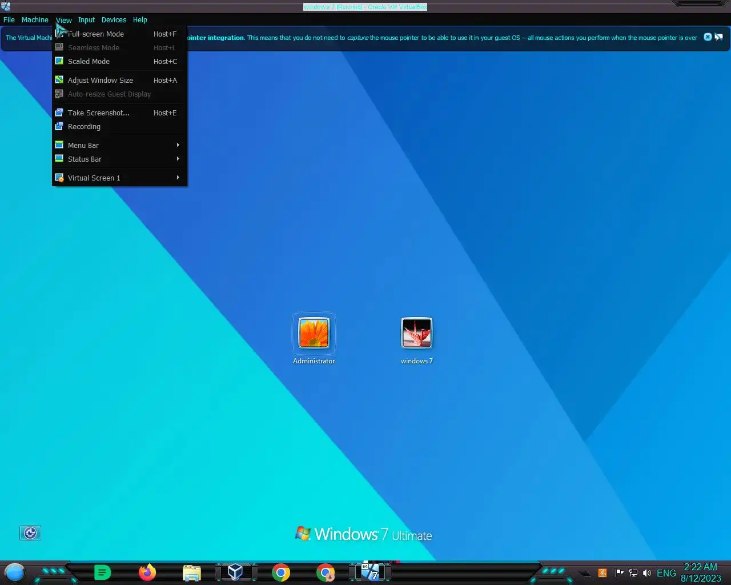Click the orange tray application icon

point(602,573)
